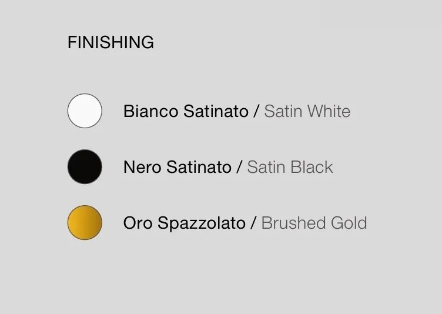442x314 pixels.
Task: Click the word Oro
Action: pos(138,223)
